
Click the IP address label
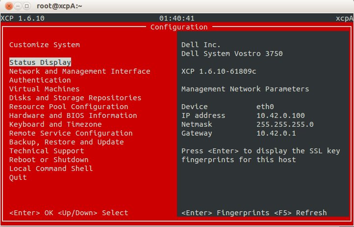point(203,115)
